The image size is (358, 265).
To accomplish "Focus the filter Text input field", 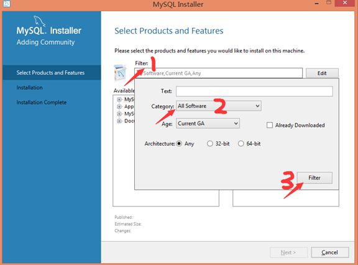I will (254, 91).
